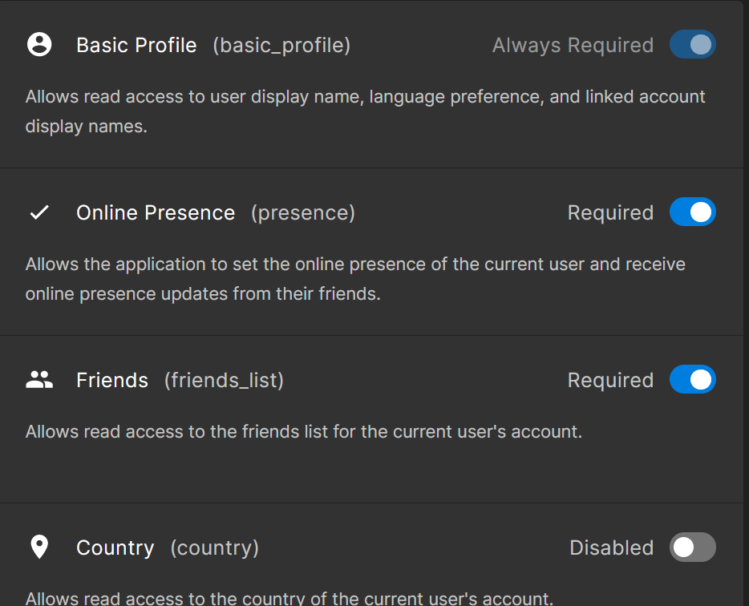Select the Basic Profile title label
749x606 pixels.
coord(136,45)
